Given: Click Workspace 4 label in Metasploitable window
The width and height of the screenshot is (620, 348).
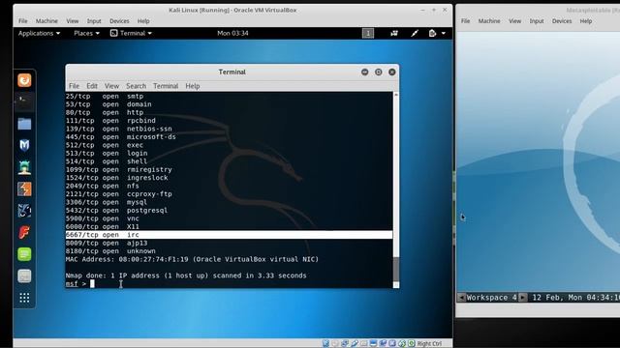Looking at the screenshot, I should 492,298.
